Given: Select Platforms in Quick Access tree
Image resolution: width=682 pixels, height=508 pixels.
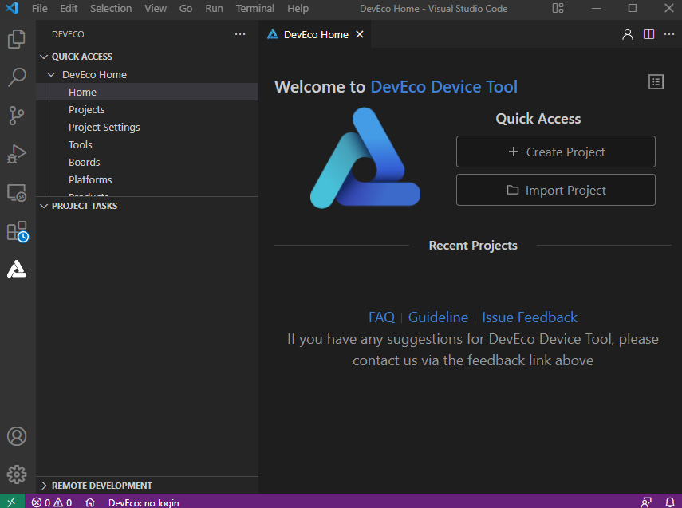Looking at the screenshot, I should click(x=147, y=180).
